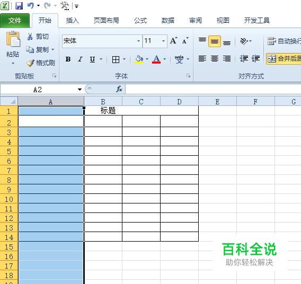
Task: Apply the yellow fill color bucket
Action: (139, 59)
